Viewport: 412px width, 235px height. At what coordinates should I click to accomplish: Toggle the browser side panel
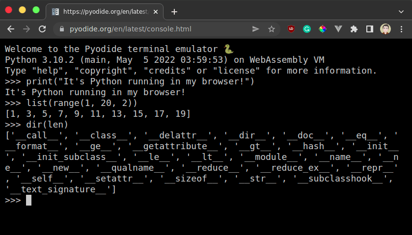[x=370, y=29]
